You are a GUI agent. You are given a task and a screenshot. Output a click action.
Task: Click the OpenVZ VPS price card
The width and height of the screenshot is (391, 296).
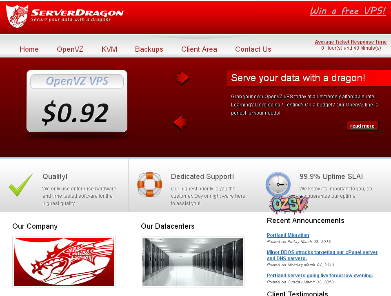(77, 101)
